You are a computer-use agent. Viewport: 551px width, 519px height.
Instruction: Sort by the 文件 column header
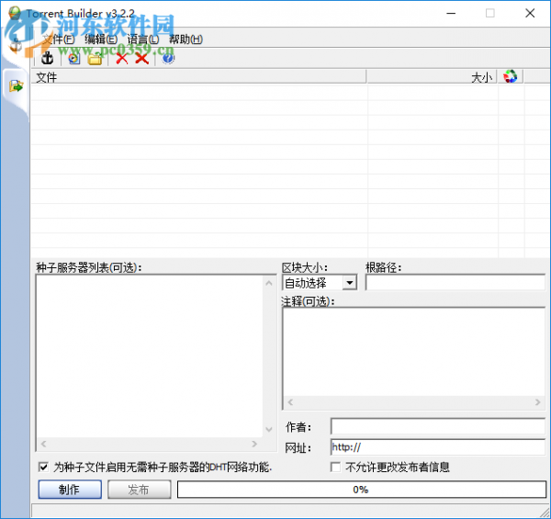(x=199, y=76)
